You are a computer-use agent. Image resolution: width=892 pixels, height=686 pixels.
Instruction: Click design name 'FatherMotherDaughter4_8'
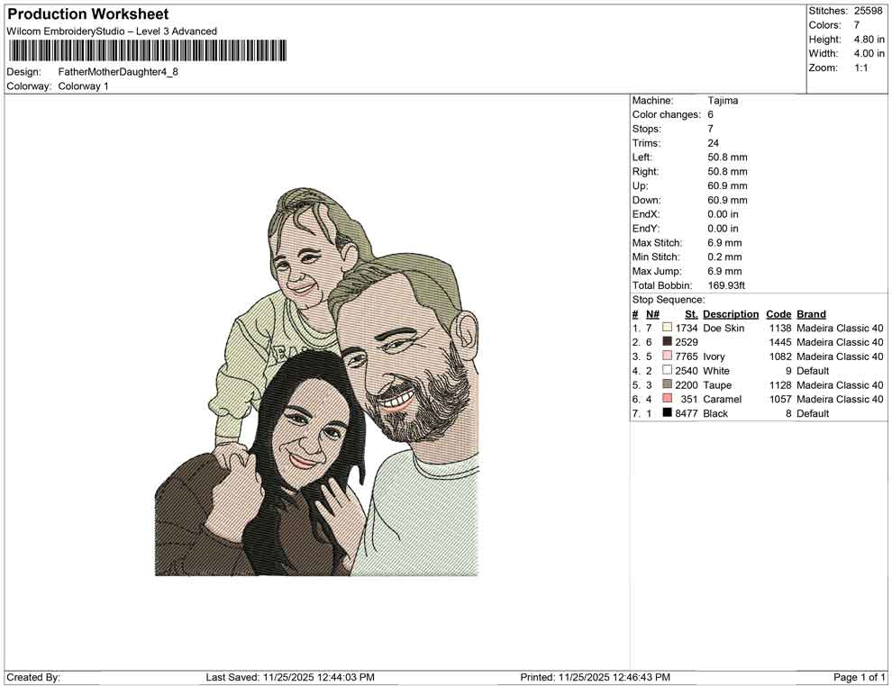118,72
